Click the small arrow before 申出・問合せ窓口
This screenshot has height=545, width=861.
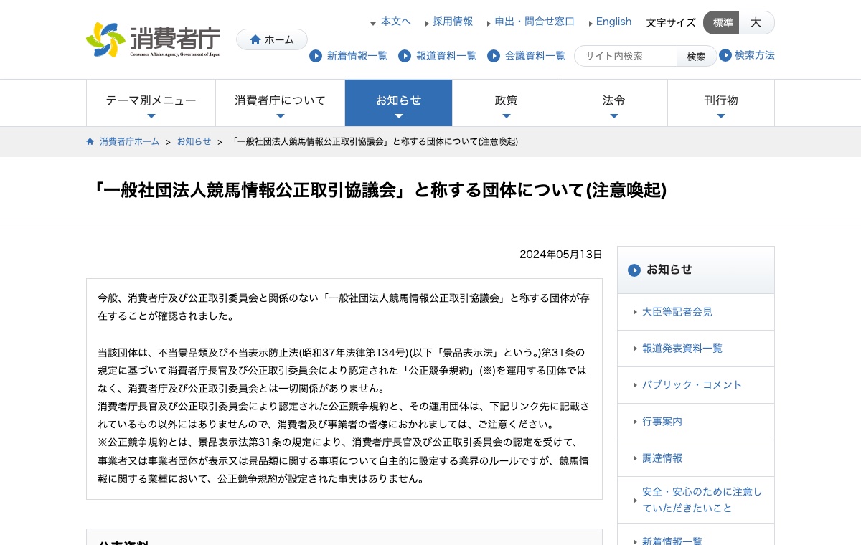(x=489, y=23)
